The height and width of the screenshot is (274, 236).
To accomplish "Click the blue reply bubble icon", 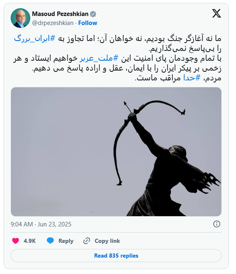I will [50, 241].
